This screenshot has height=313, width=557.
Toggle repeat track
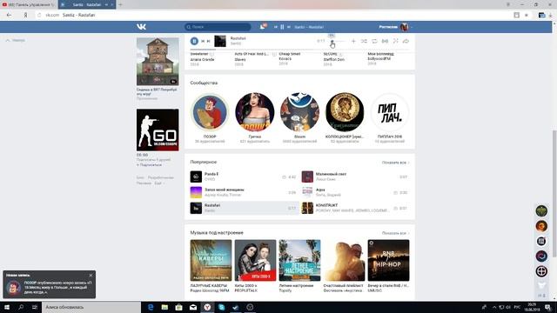tap(374, 41)
